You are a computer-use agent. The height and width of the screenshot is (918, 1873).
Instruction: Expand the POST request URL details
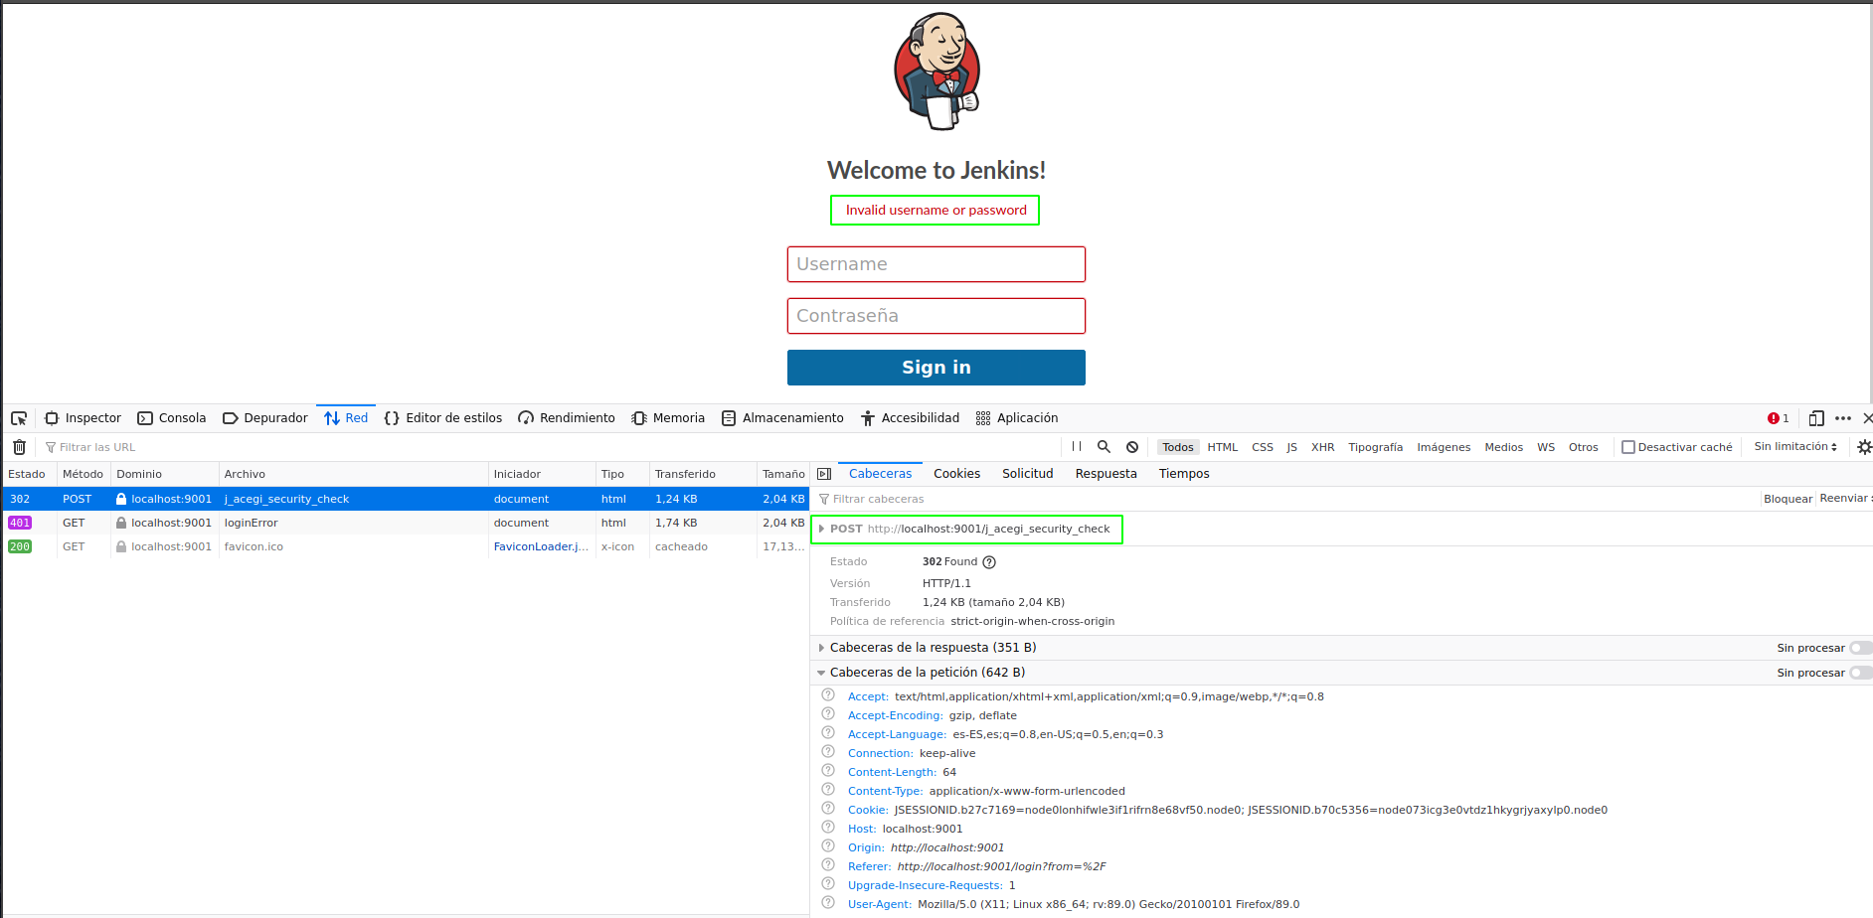click(x=821, y=530)
